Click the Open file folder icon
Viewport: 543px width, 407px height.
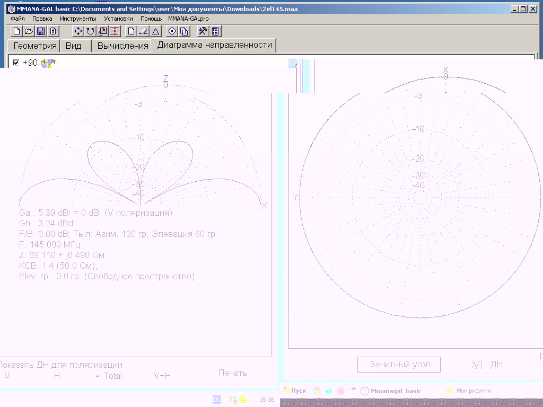29,31
